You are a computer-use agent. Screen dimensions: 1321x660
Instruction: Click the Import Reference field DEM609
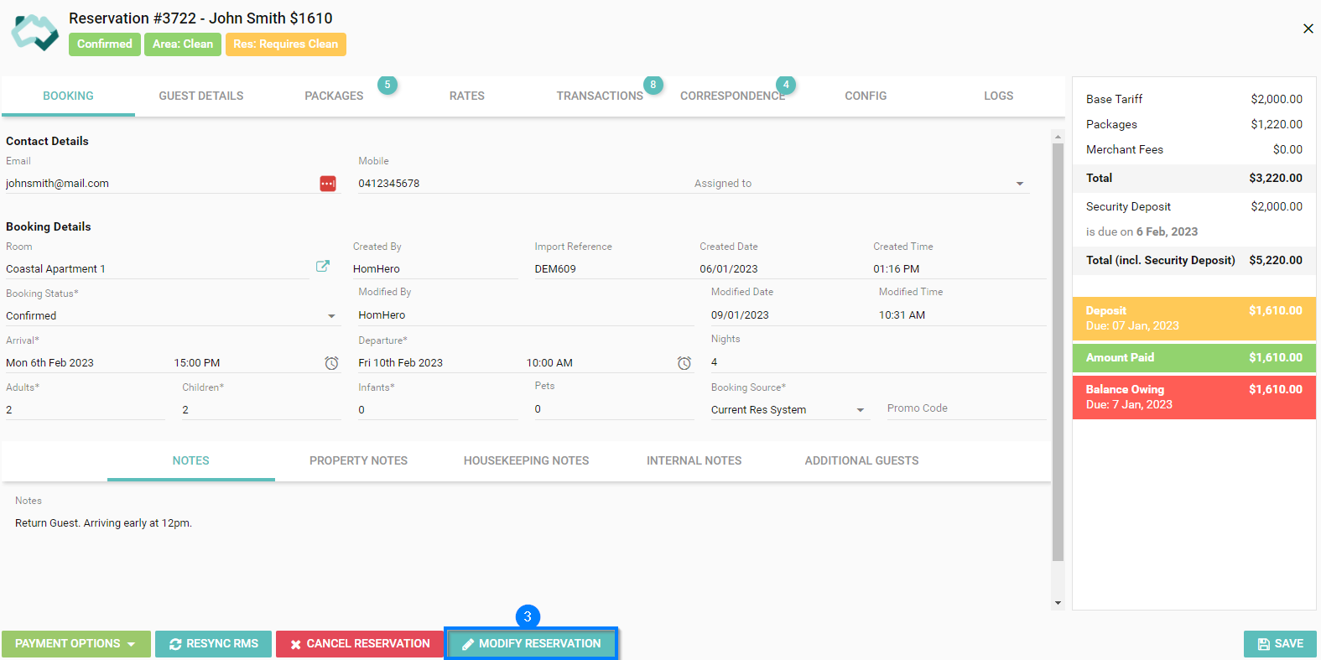(x=613, y=269)
